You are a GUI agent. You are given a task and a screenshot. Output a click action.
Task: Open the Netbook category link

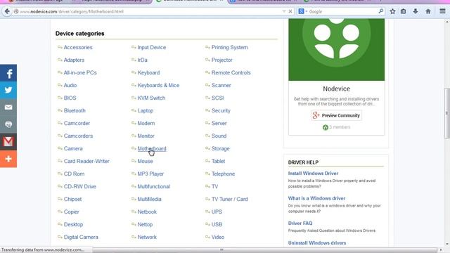[x=147, y=212]
